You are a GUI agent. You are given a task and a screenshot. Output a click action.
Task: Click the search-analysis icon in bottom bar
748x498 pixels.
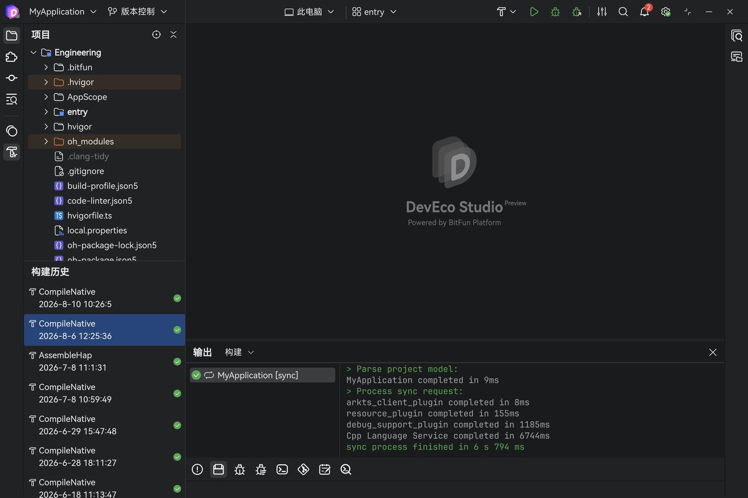point(346,469)
